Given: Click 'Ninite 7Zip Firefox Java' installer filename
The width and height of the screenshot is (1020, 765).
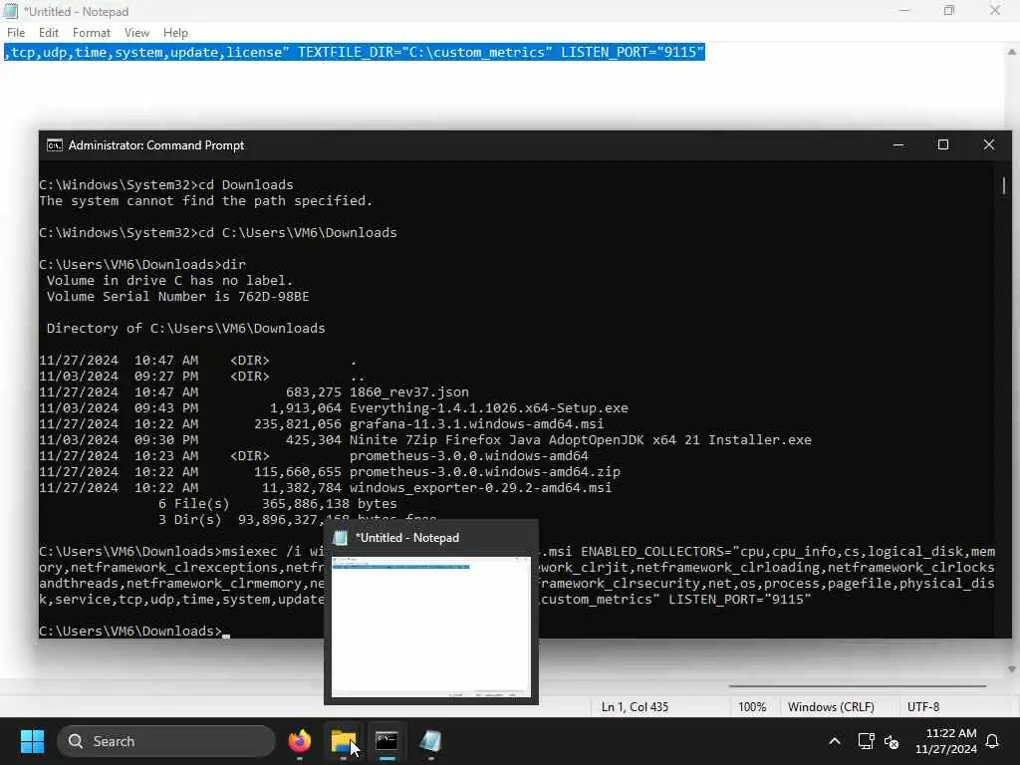Looking at the screenshot, I should [581, 439].
